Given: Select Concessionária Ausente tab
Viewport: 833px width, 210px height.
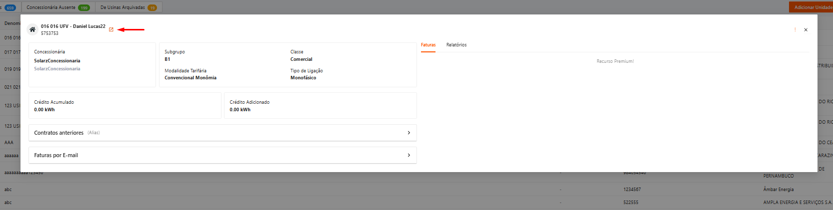Looking at the screenshot, I should pos(58,7).
